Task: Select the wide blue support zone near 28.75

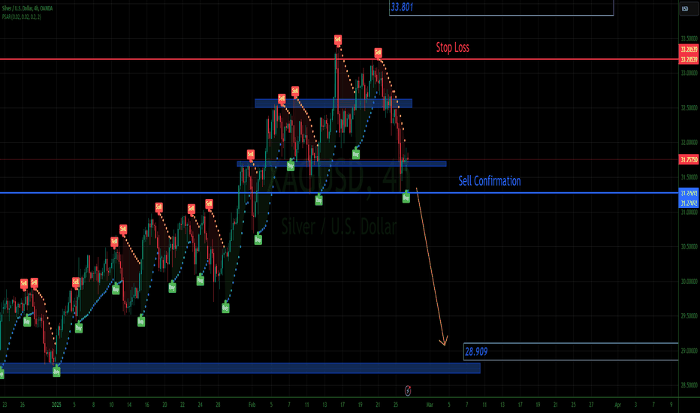Action: 240,368
